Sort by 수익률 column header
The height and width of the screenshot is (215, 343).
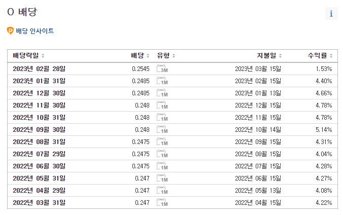tap(320, 56)
